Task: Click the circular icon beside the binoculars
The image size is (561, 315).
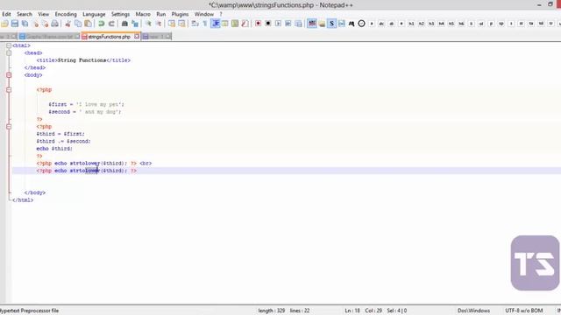Action: point(362,24)
